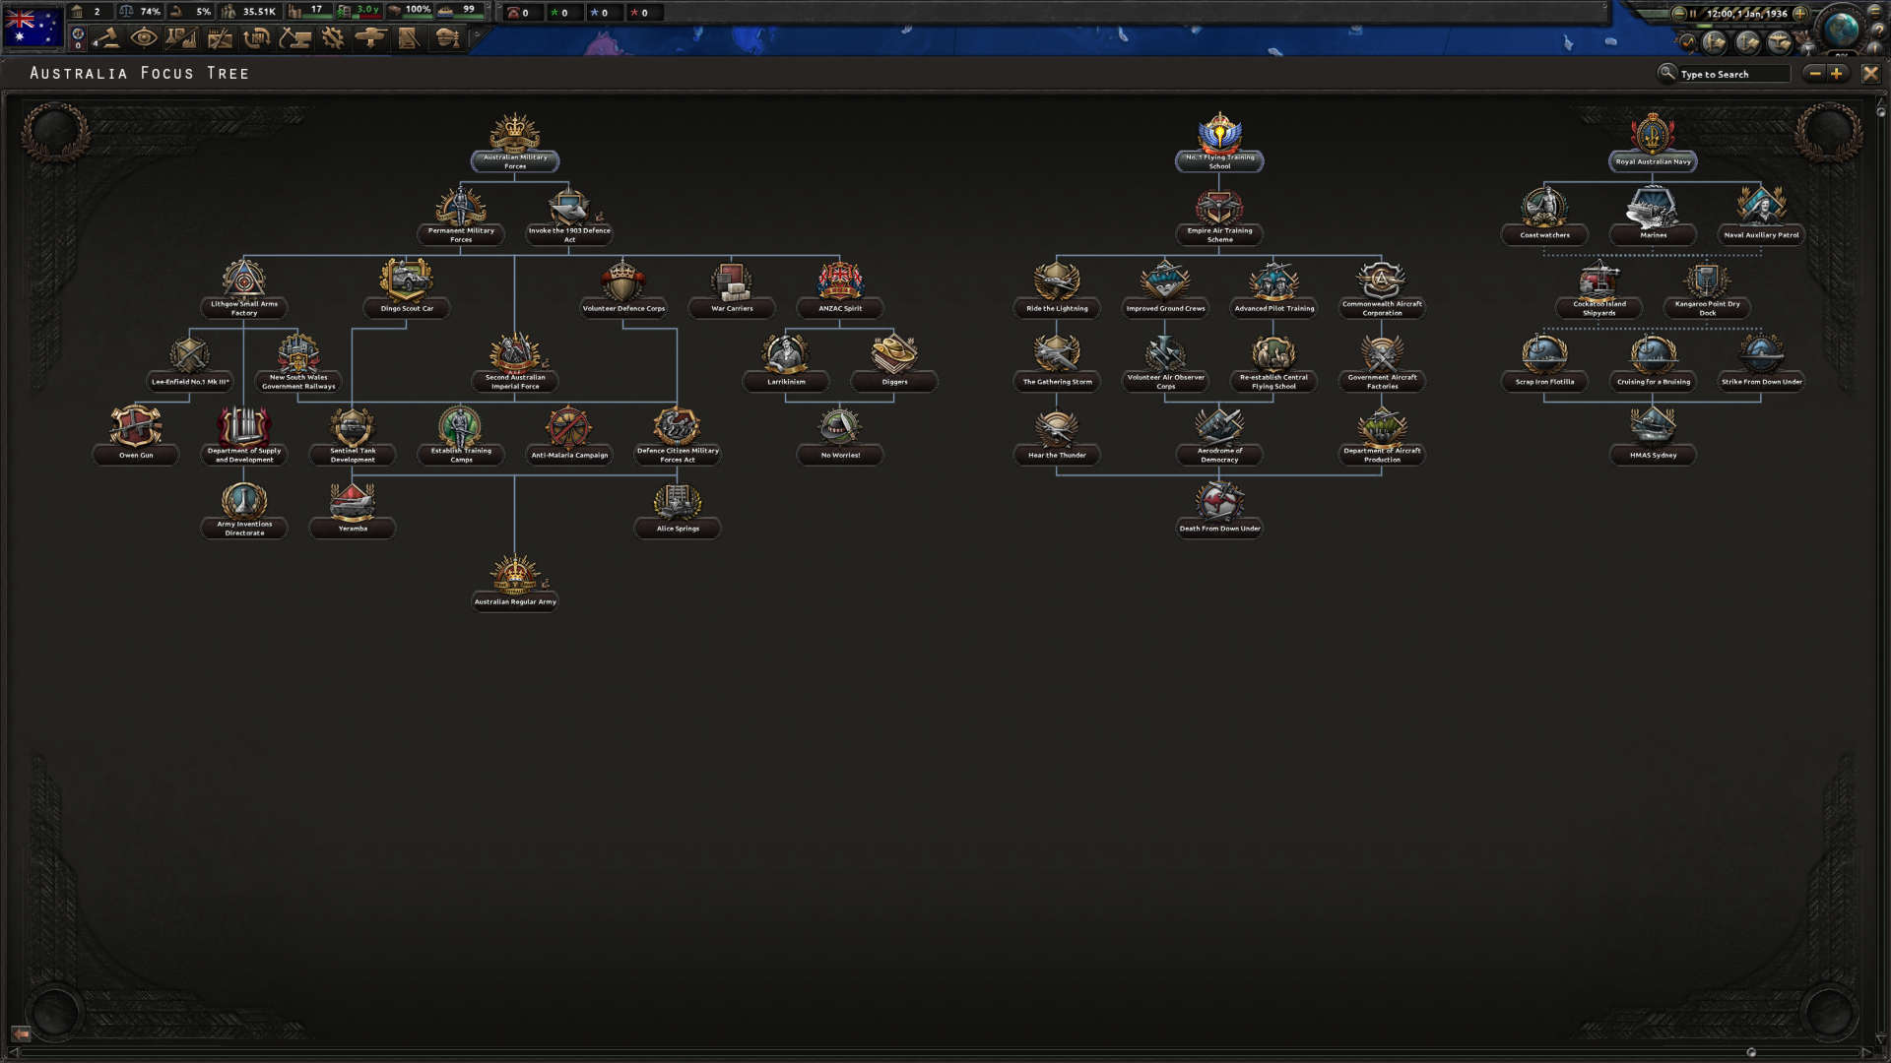Image resolution: width=1891 pixels, height=1063 pixels.
Task: Open Production wrench and gear icon
Action: tap(332, 38)
